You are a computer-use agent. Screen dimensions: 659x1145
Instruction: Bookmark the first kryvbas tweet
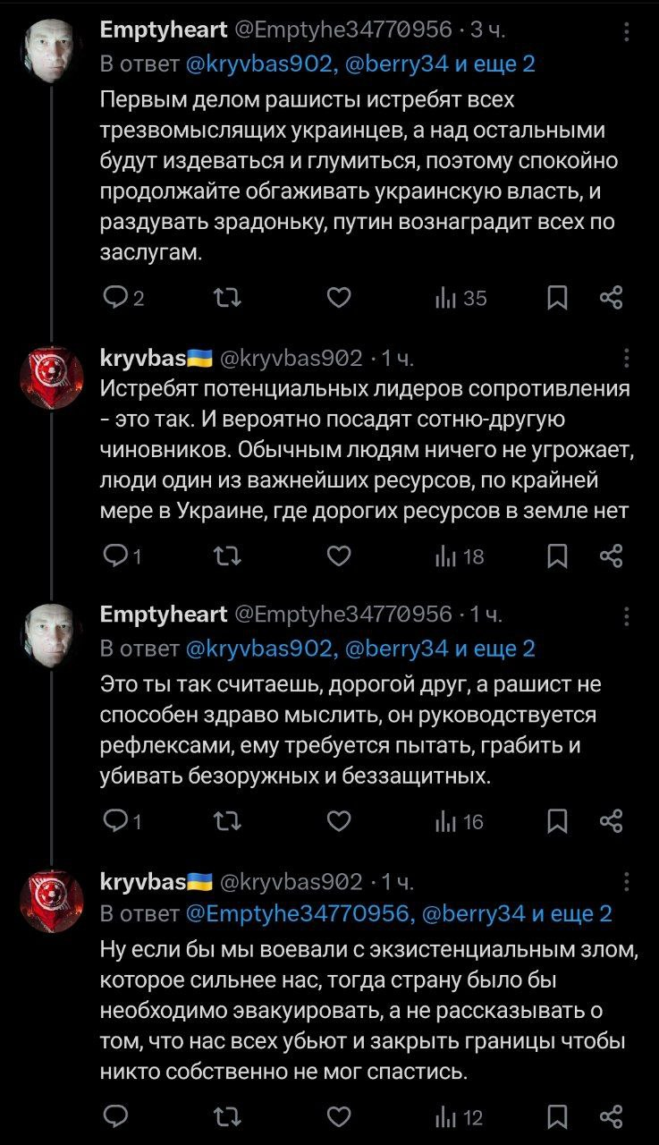click(x=557, y=557)
